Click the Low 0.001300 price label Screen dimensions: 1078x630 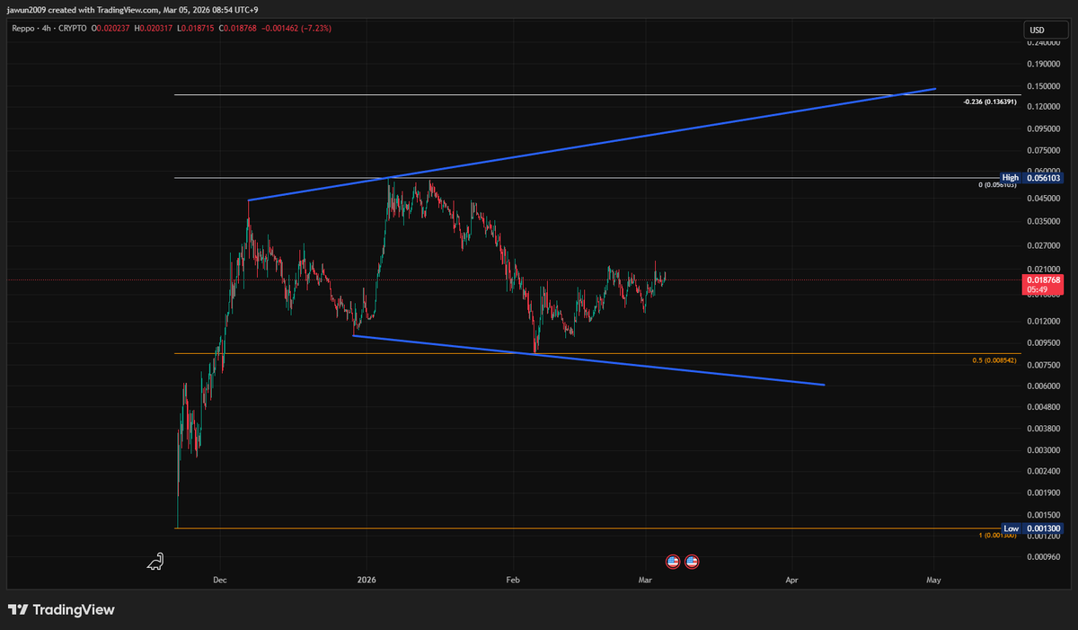(1033, 528)
